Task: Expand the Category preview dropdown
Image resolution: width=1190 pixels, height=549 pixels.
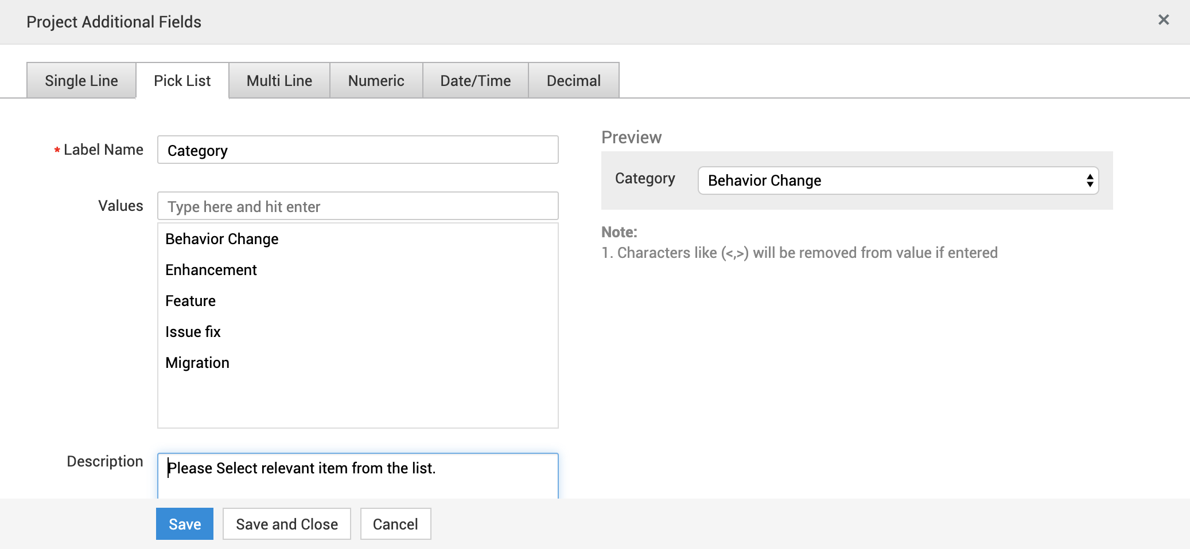Action: [x=889, y=181]
